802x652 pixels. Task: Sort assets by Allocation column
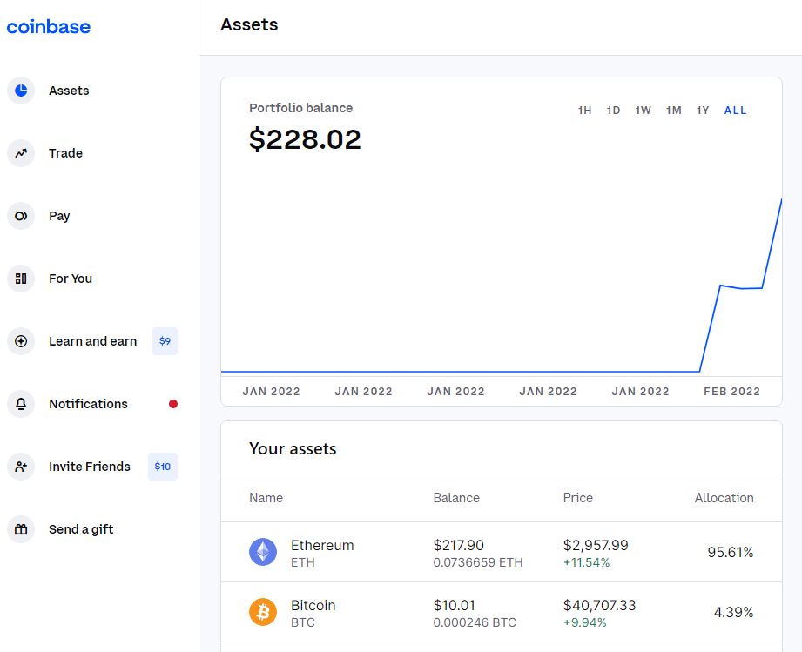click(724, 498)
